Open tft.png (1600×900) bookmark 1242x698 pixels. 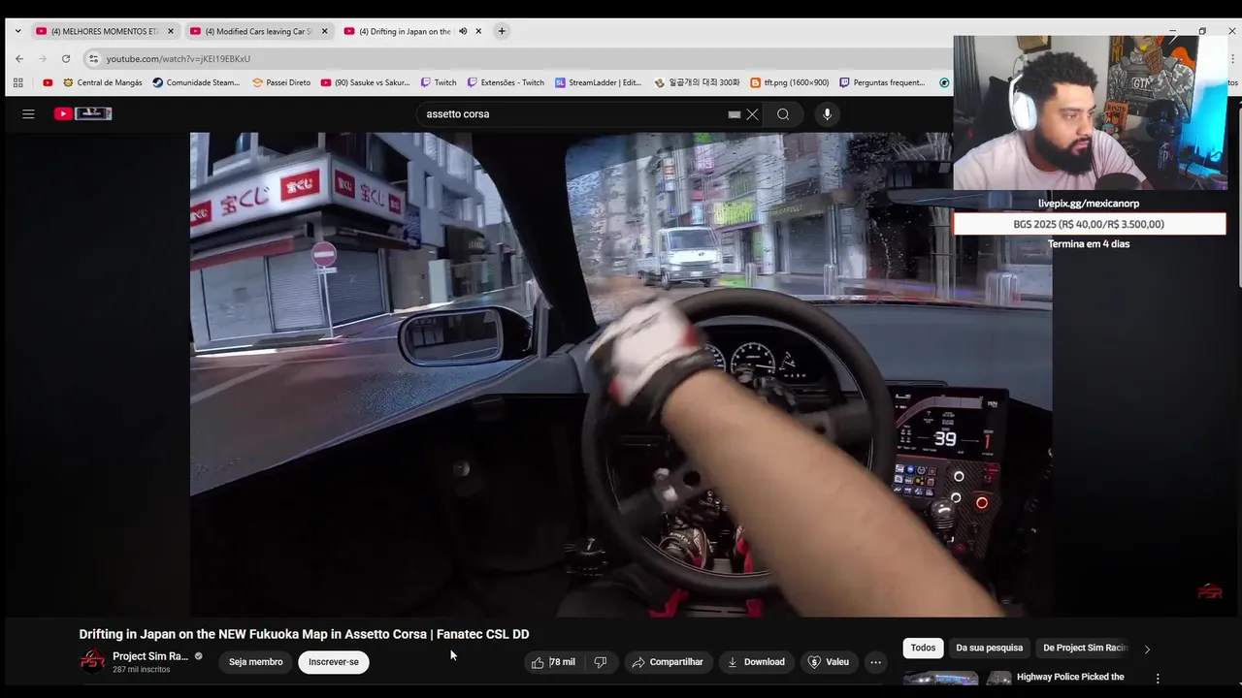click(x=789, y=82)
